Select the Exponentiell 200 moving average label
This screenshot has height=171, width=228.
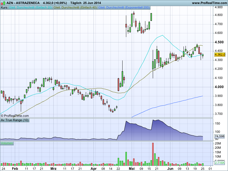[124, 7]
